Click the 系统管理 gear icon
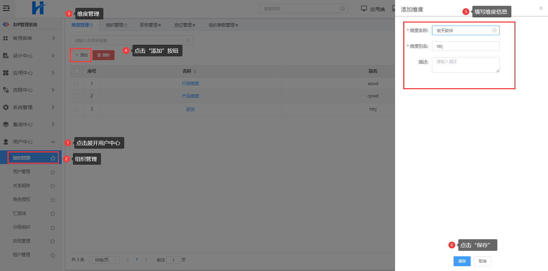 point(5,107)
